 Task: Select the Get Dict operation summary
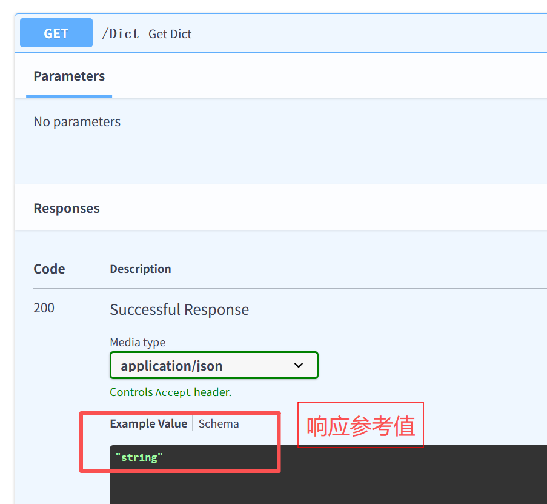[170, 34]
